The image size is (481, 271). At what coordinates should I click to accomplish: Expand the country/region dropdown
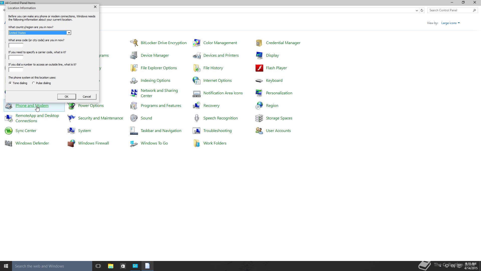click(69, 33)
